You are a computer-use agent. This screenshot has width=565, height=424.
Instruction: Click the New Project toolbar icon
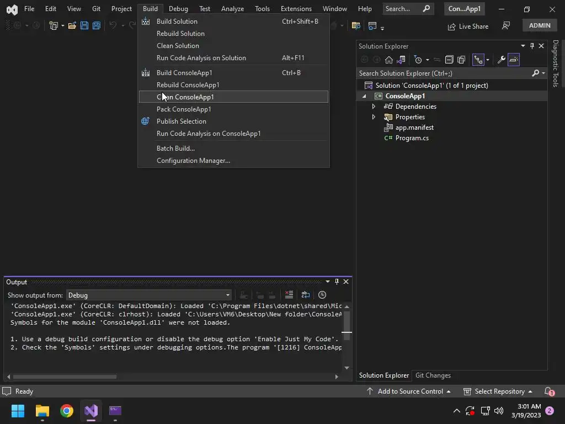click(54, 25)
